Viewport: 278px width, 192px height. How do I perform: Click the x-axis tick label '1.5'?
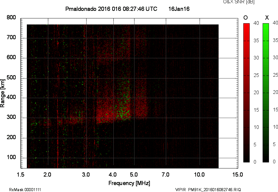21,174
